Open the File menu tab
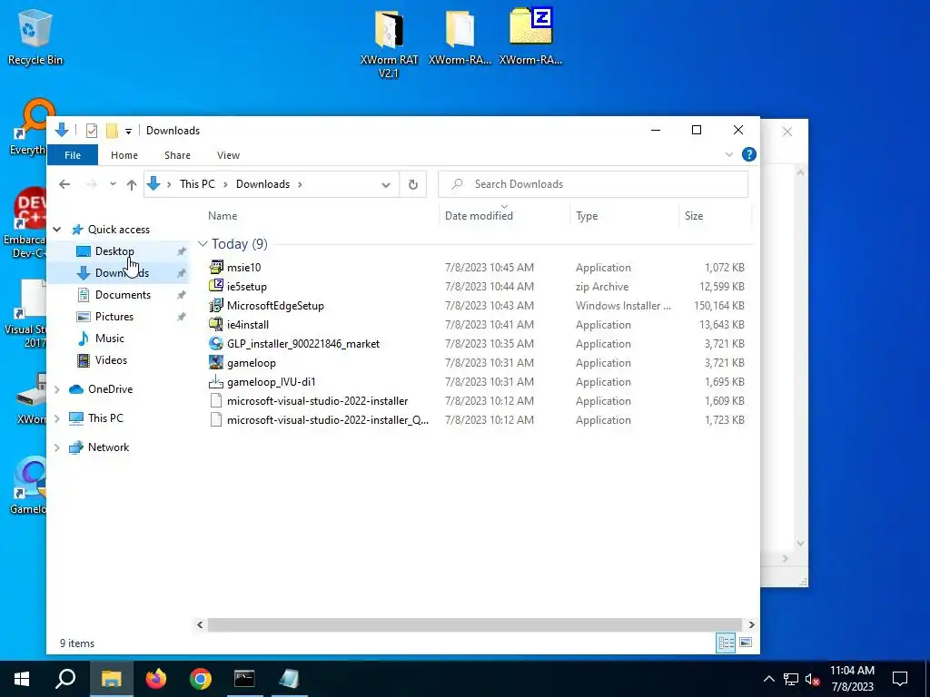This screenshot has height=697, width=930. coord(73,155)
